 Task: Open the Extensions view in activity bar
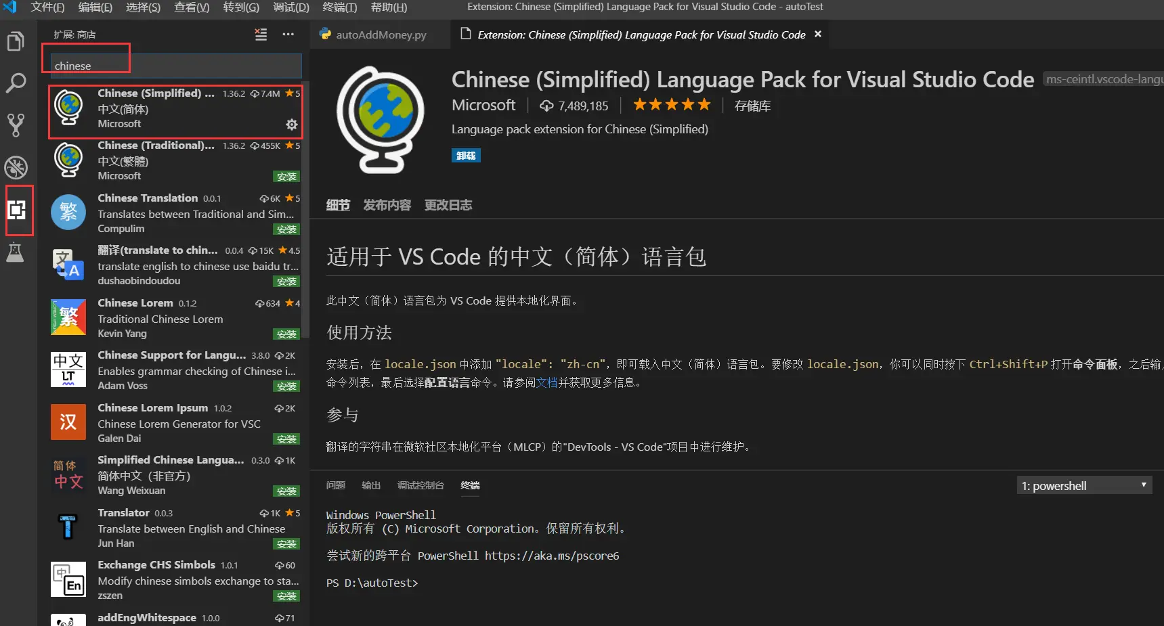pyautogui.click(x=17, y=210)
